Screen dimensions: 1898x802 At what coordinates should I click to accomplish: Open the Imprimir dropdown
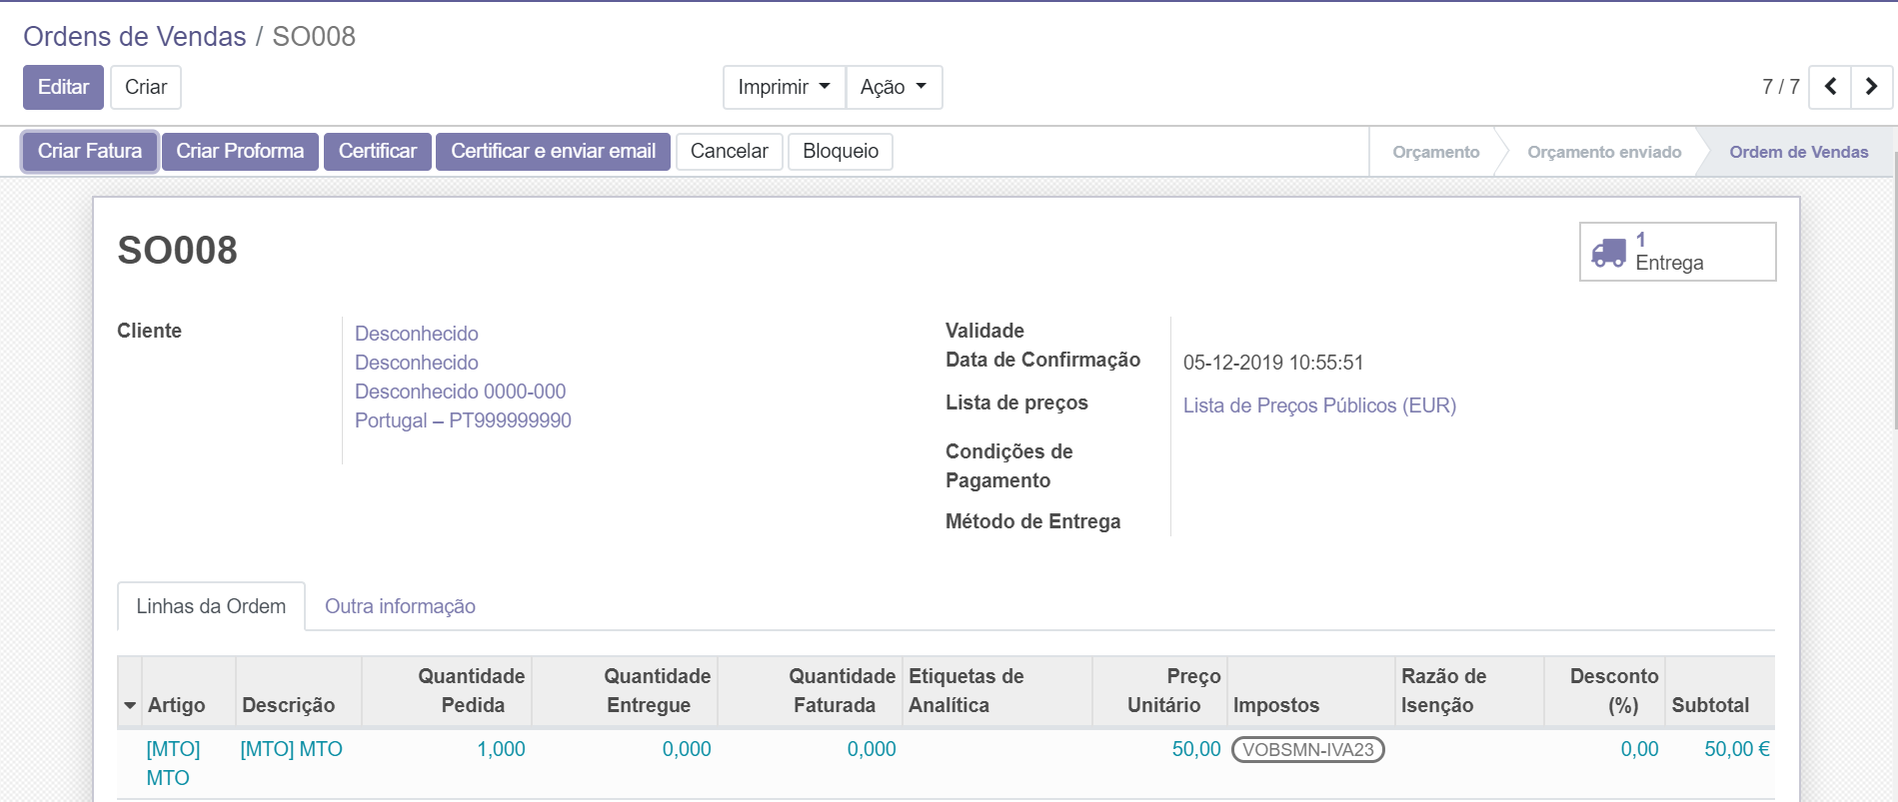[783, 87]
